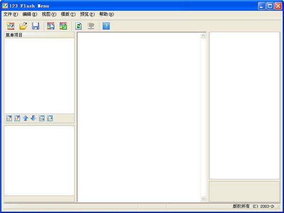This screenshot has width=284, height=213.
Task: Click the add menu item icon
Action: coord(9,118)
